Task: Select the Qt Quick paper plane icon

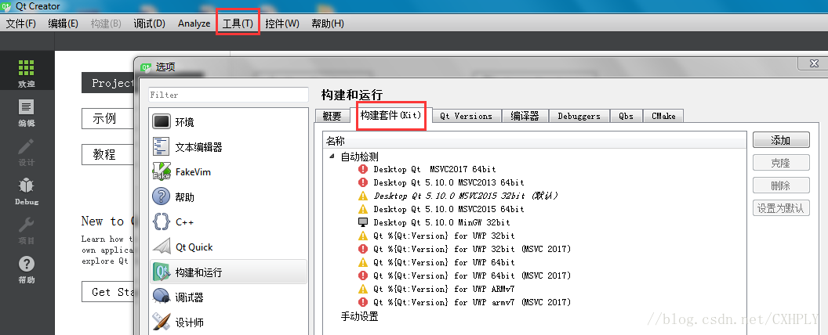Action: (162, 247)
